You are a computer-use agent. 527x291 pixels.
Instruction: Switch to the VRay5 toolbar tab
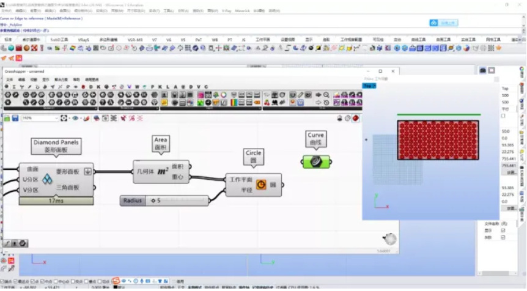coord(83,40)
